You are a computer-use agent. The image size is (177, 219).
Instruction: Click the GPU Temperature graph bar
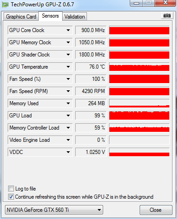[x=139, y=67]
